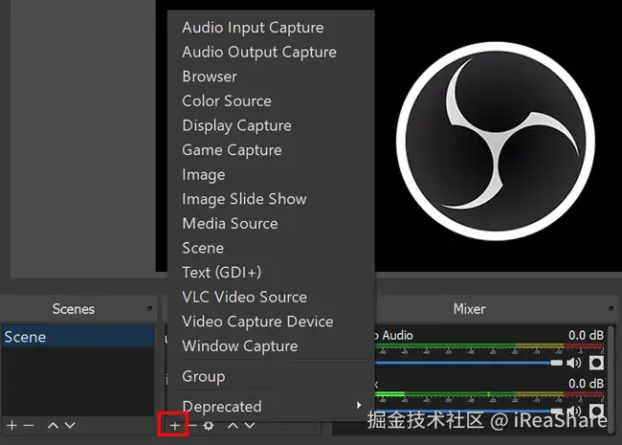Remove selected source with minus icon
Viewport: 622px width, 445px height.
point(192,426)
